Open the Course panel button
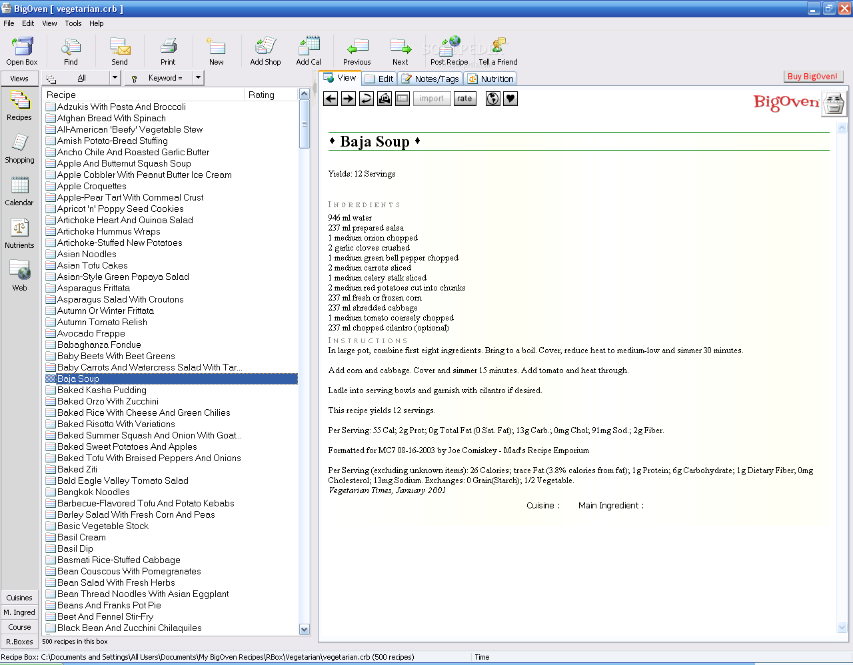Screen dimensions: 853x665 [19, 627]
